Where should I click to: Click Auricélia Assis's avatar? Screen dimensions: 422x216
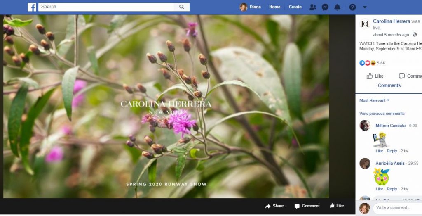click(x=365, y=164)
